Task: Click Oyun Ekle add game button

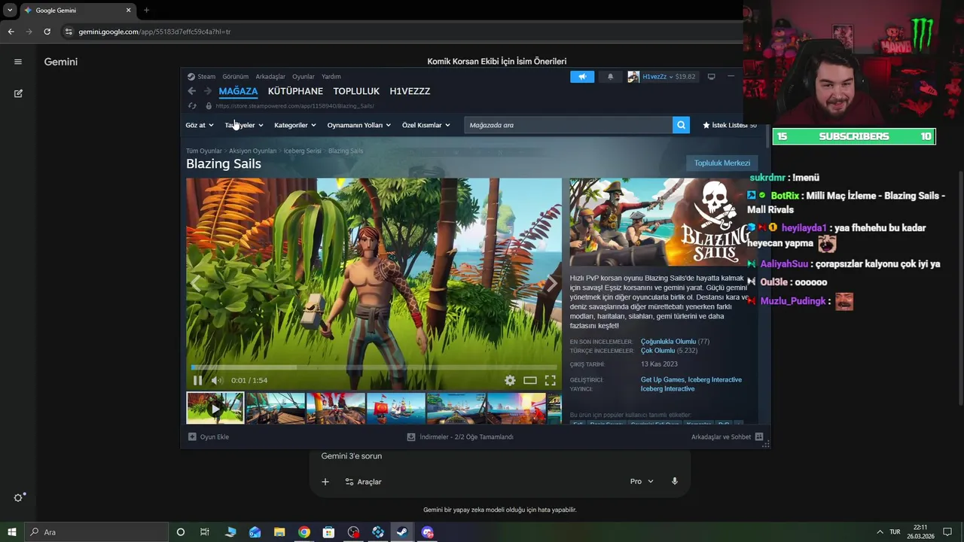Action: click(x=209, y=437)
